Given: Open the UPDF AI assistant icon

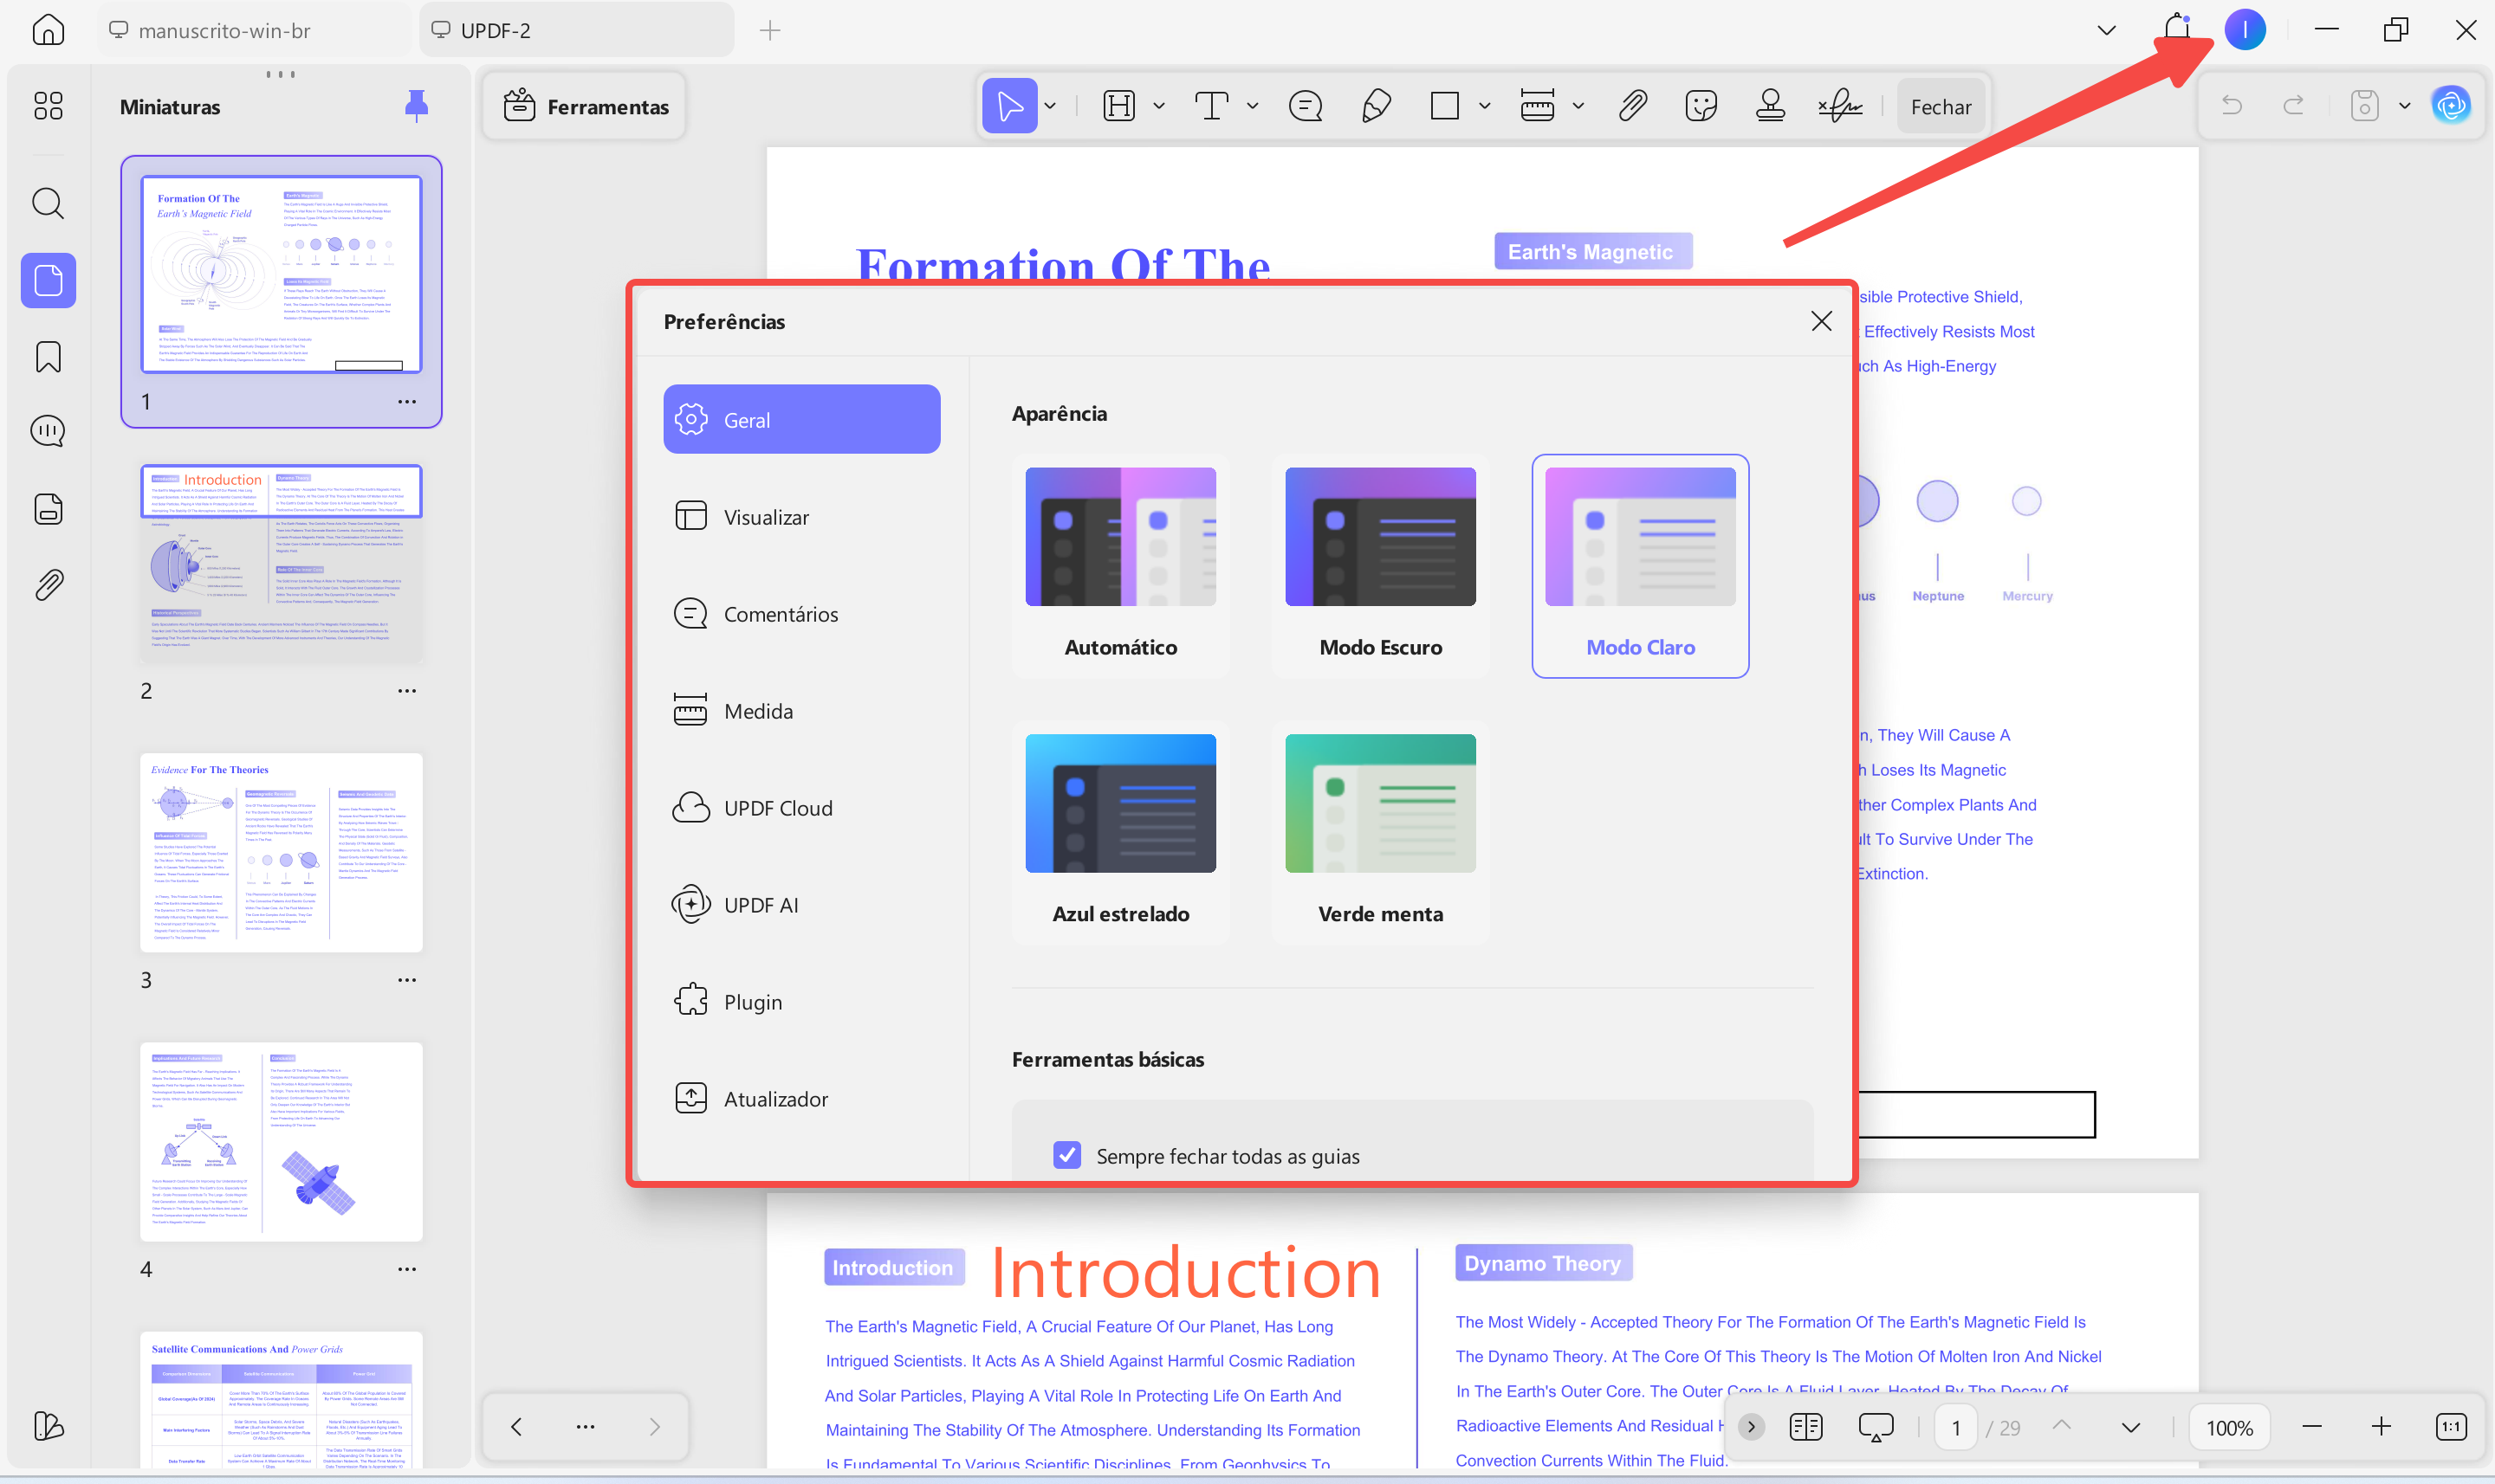Looking at the screenshot, I should pyautogui.click(x=2451, y=106).
